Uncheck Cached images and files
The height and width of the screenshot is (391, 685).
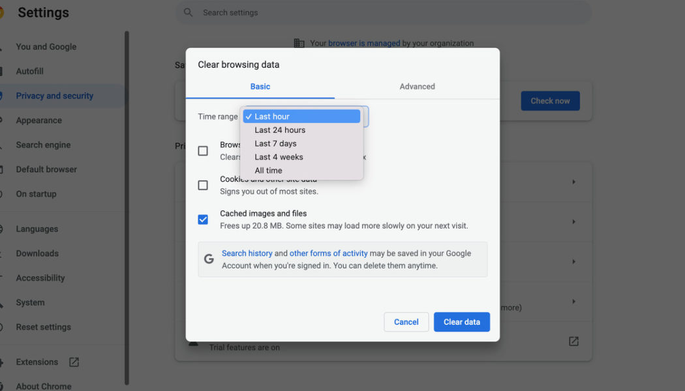203,219
